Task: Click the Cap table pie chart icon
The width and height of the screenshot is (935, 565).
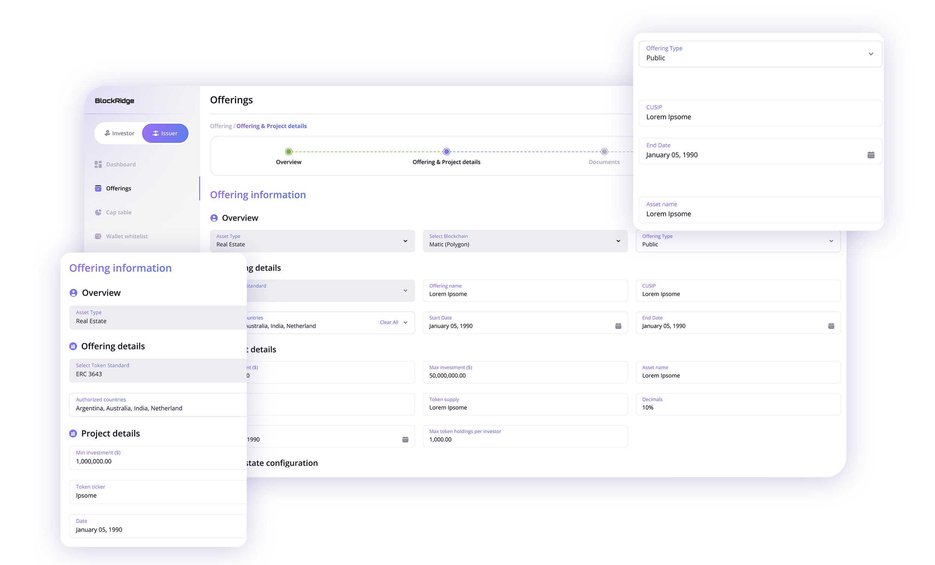Action: [x=98, y=212]
